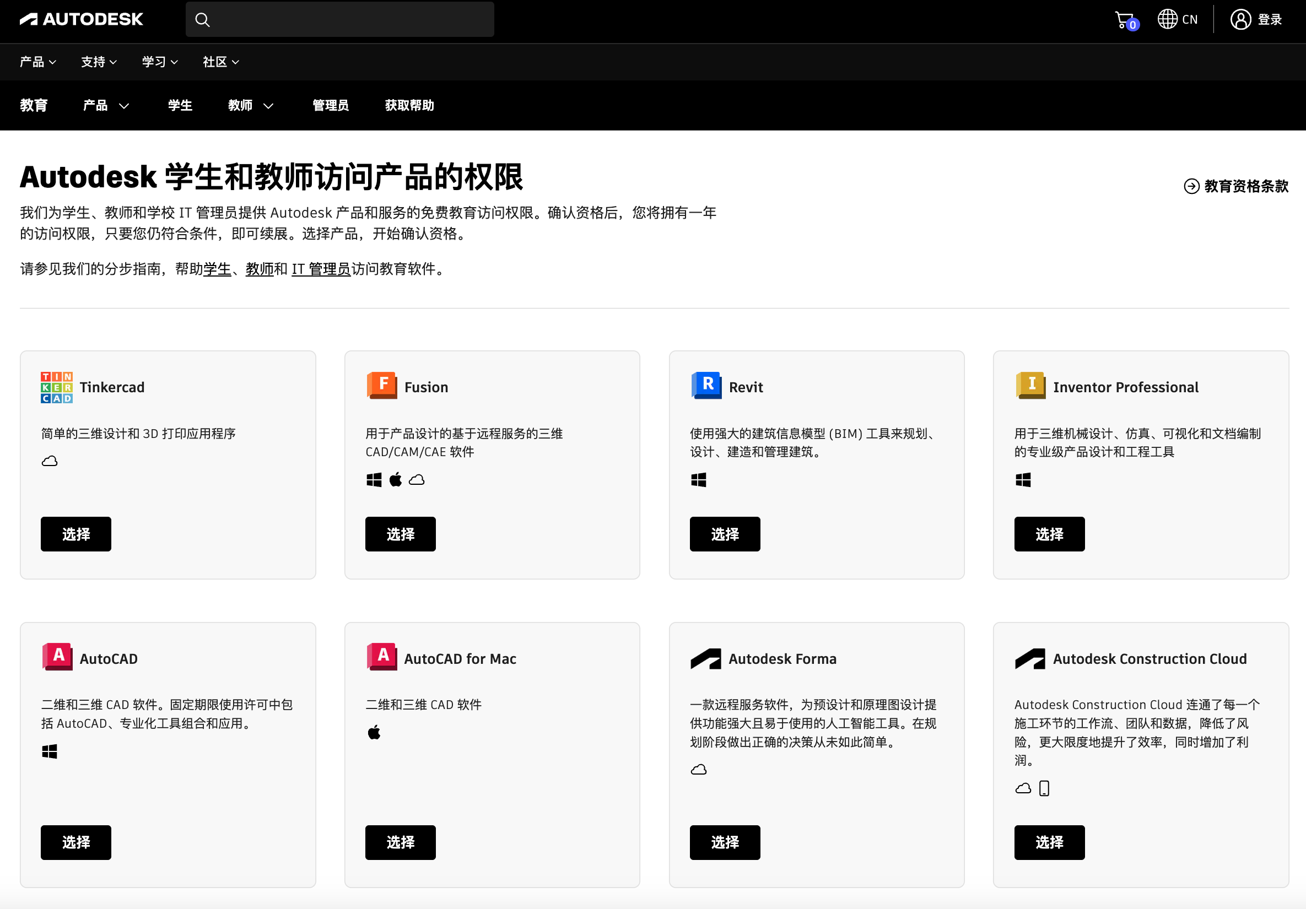This screenshot has width=1306, height=909.
Task: Expand the top 产品 dropdown menu
Action: [37, 62]
